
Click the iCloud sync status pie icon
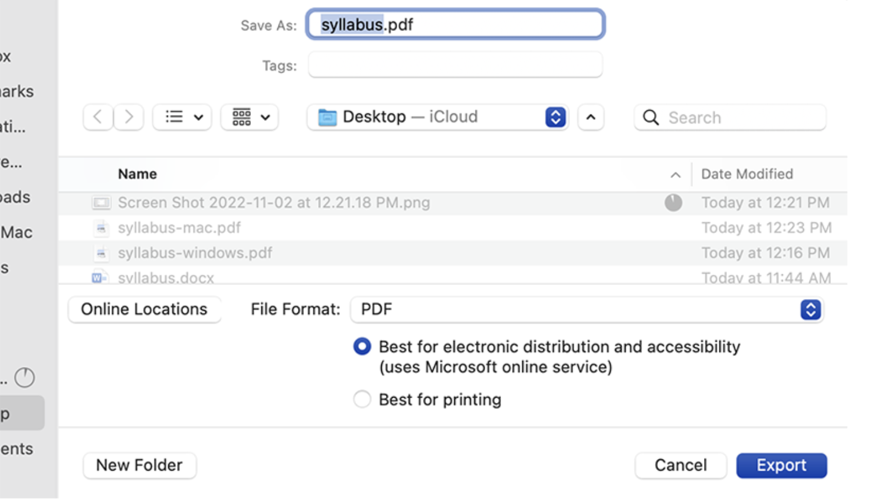point(673,202)
